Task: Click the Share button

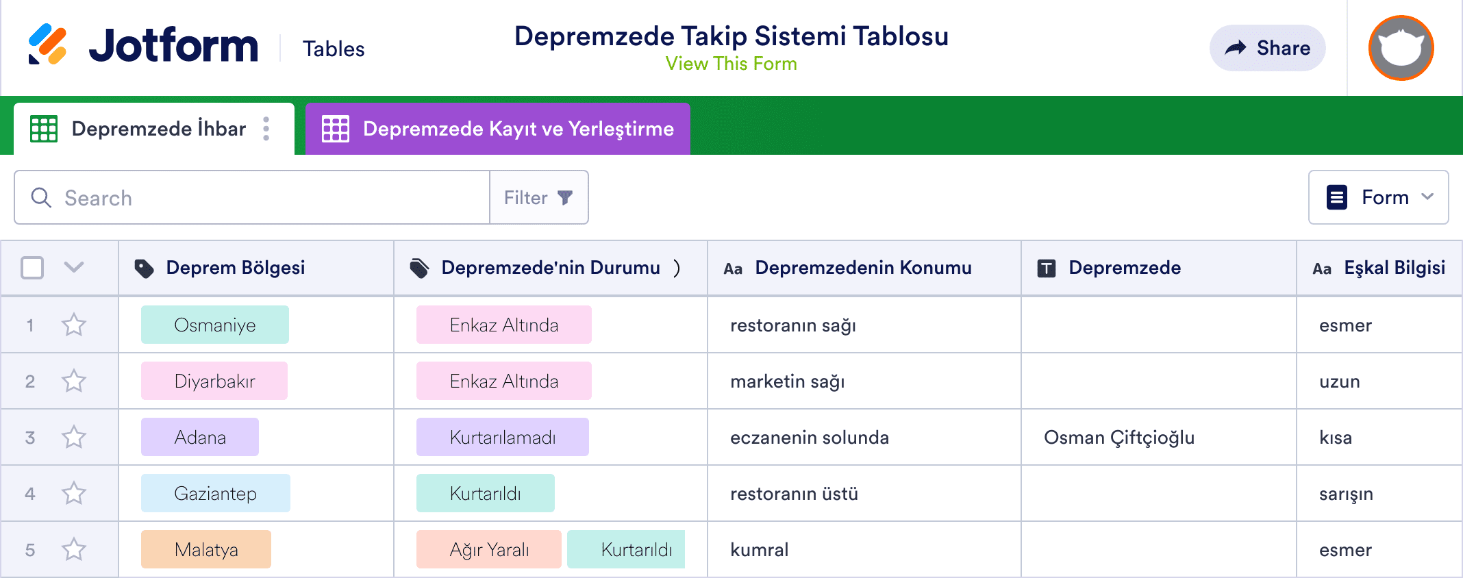Action: click(x=1267, y=48)
